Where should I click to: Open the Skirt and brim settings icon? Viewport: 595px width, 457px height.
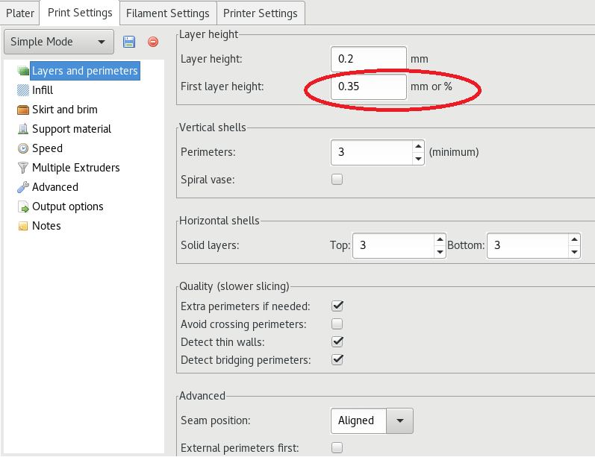coord(23,110)
